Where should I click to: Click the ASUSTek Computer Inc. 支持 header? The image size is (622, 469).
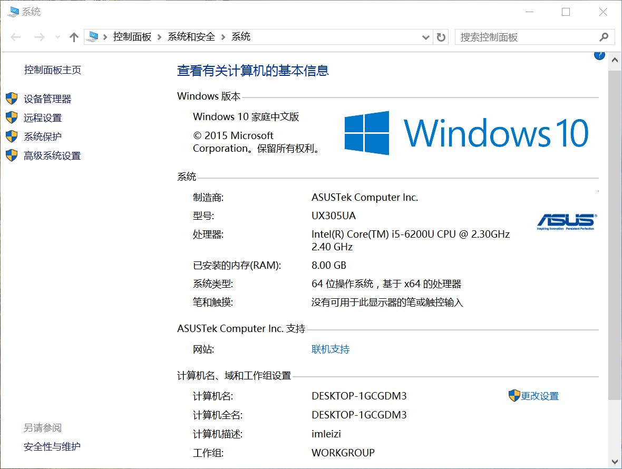241,329
